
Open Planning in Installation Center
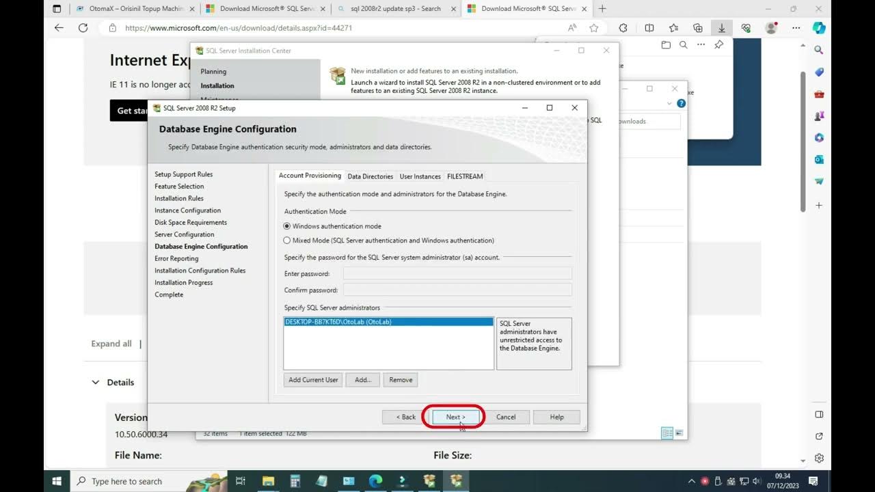click(213, 72)
